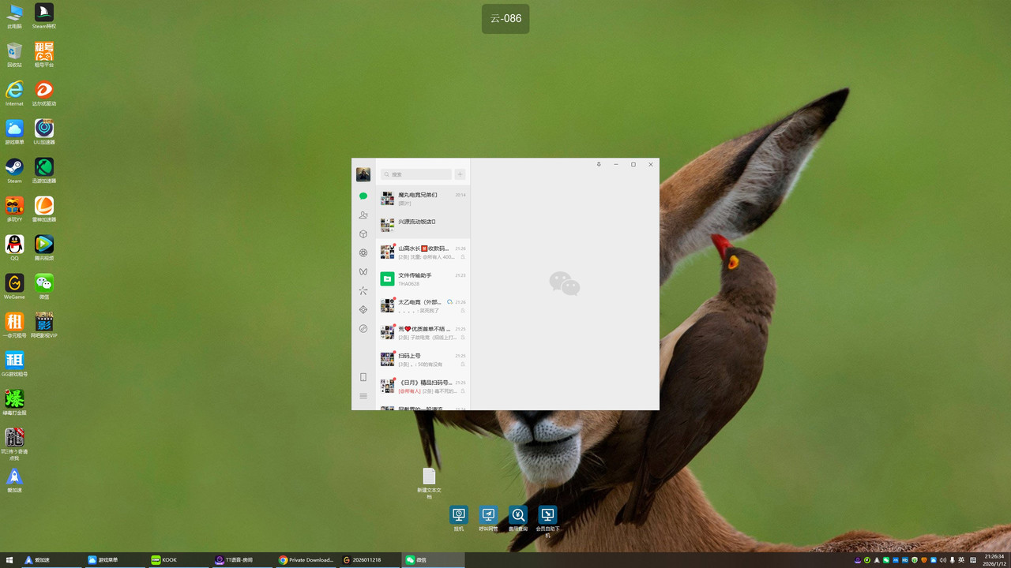The image size is (1011, 568).
Task: Click the 费用查询 desktop shortcut
Action: (518, 518)
